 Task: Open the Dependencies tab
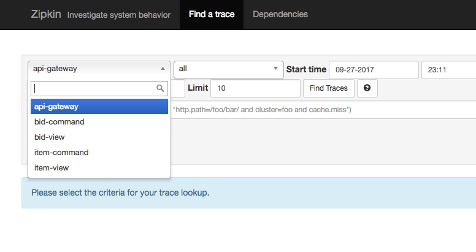(280, 15)
